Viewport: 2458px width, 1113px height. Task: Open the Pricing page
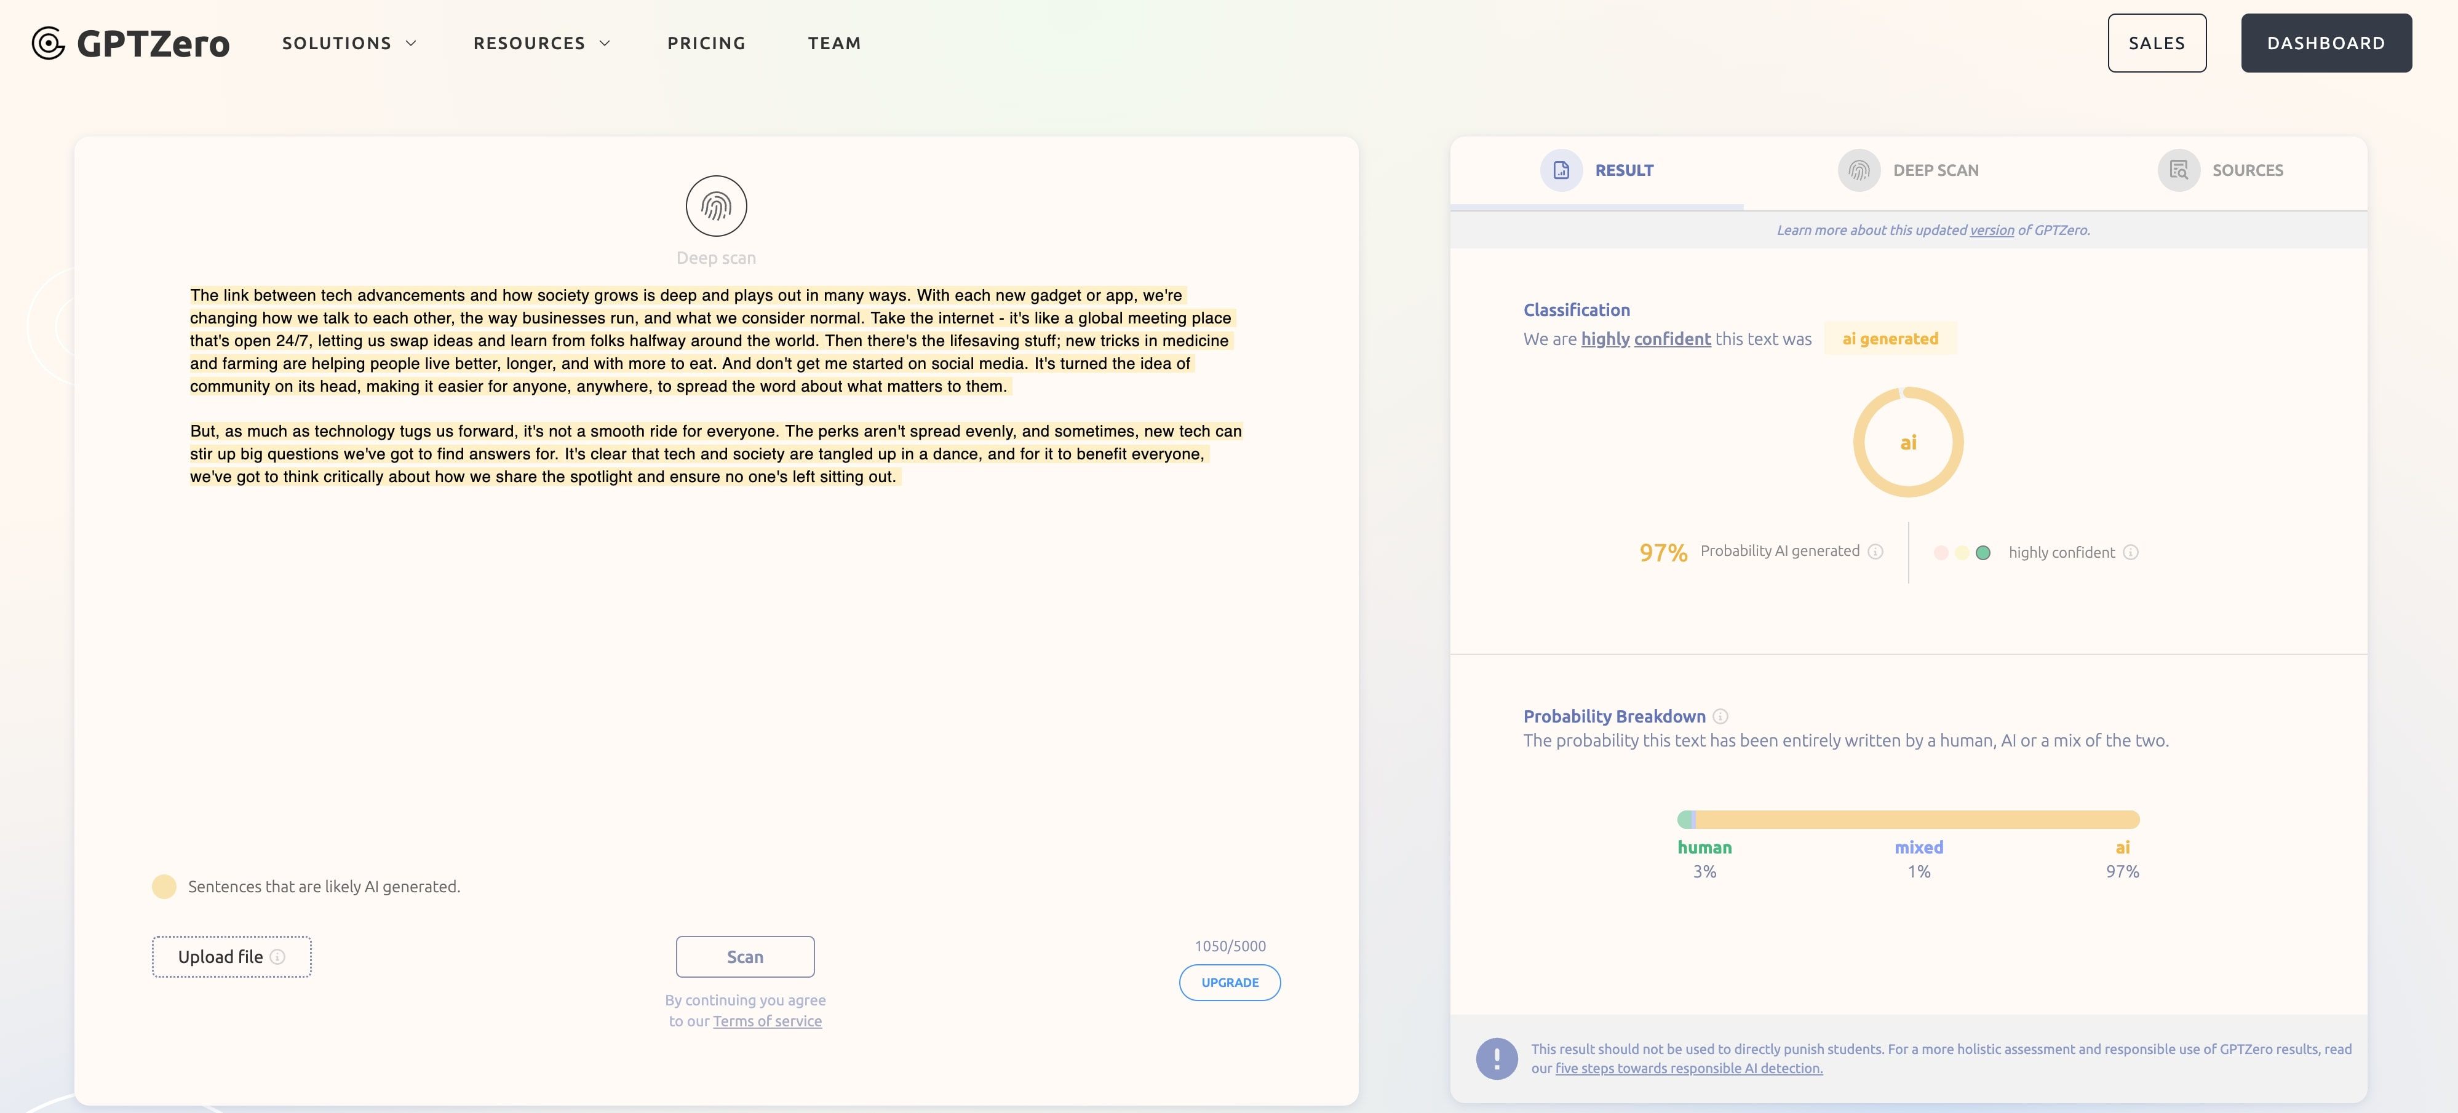tap(706, 43)
